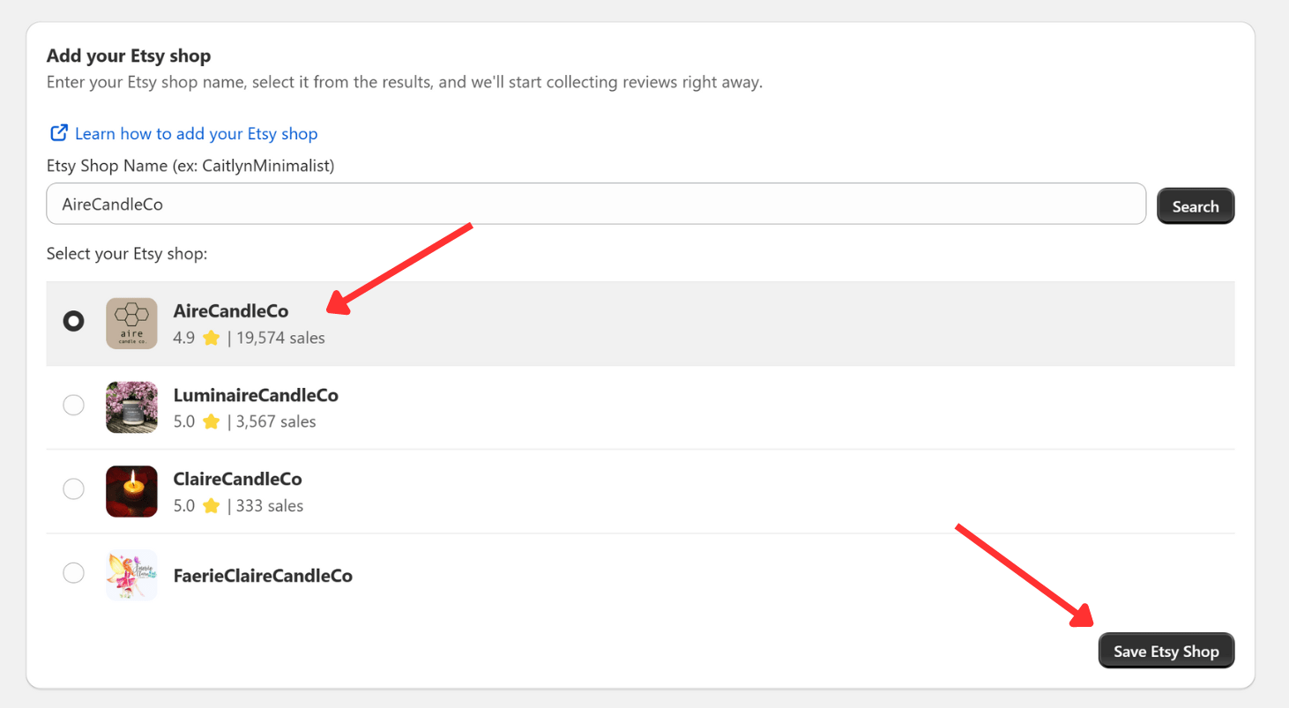Select the AireCandleCo radio button

tap(73, 321)
